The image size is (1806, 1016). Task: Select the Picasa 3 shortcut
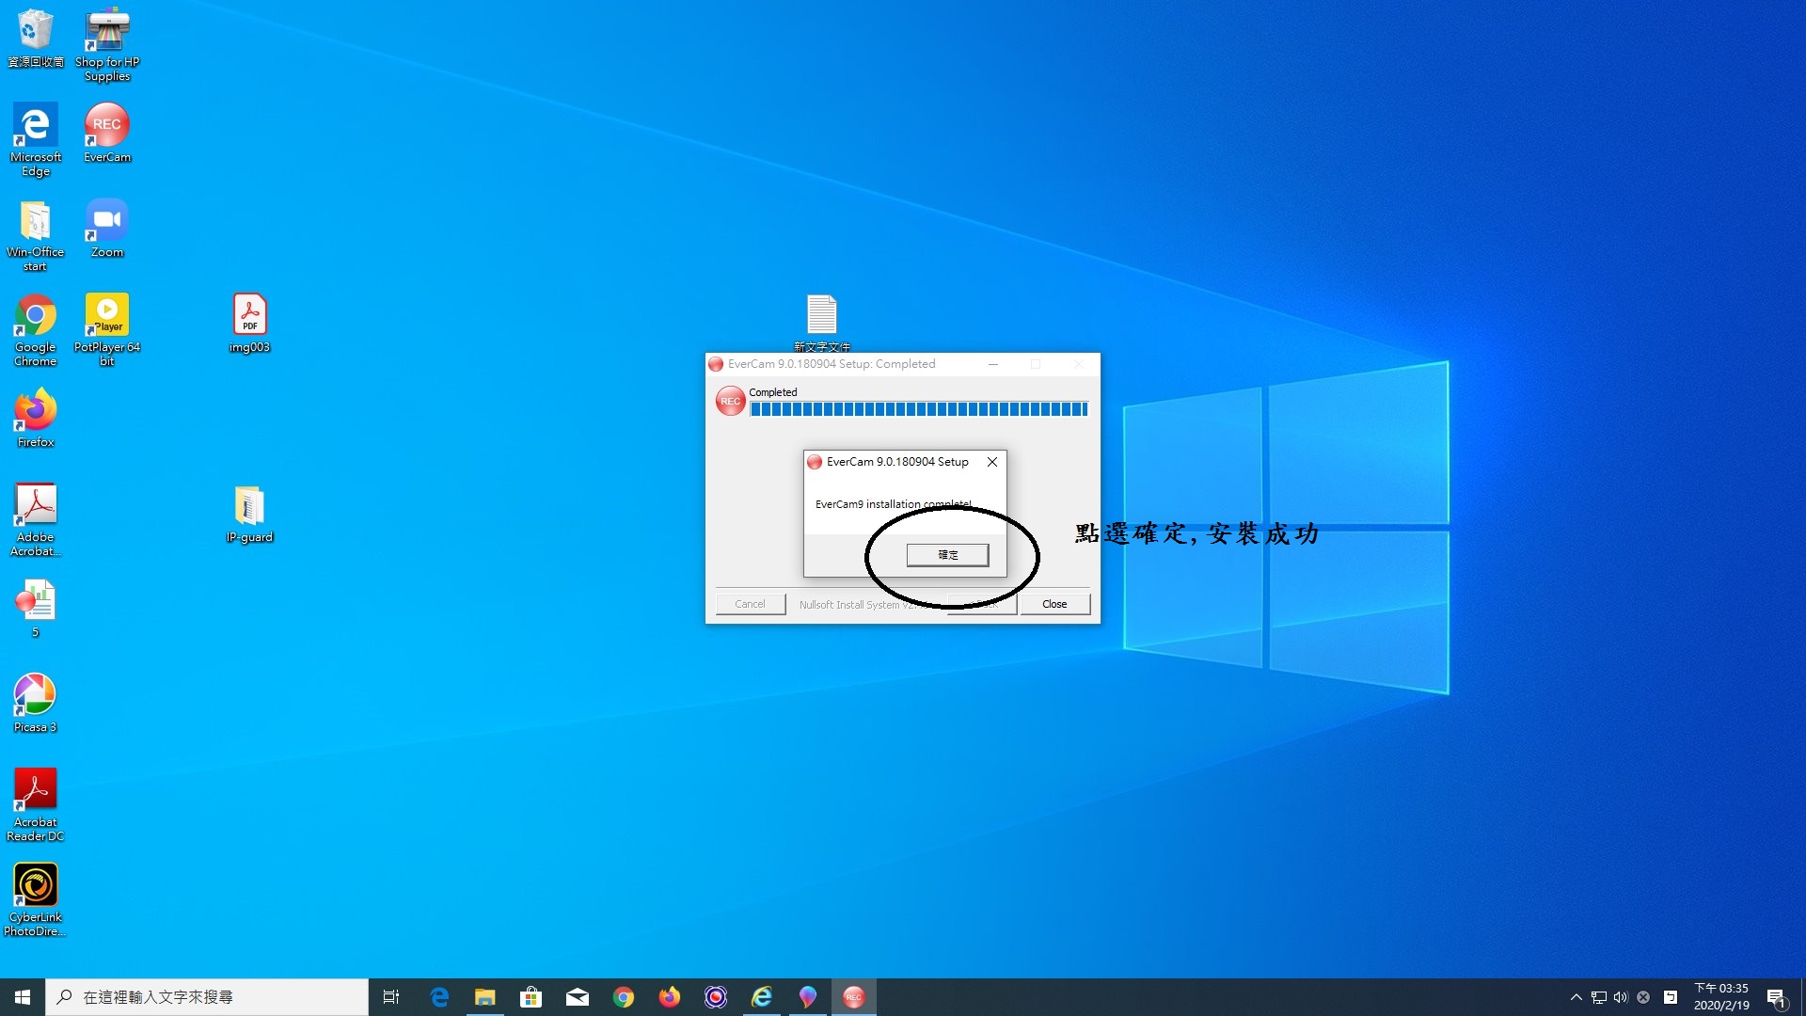coord(35,703)
